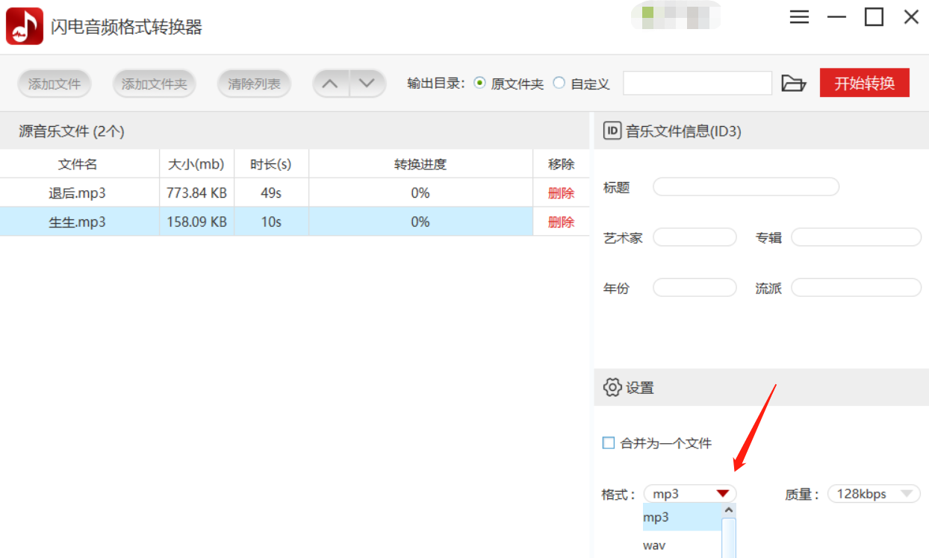Open the 质量 128kbps dropdown
Screen dimensions: 929x558
coord(874,494)
